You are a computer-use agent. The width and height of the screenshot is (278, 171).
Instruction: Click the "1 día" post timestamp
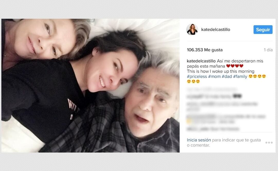coord(268,50)
